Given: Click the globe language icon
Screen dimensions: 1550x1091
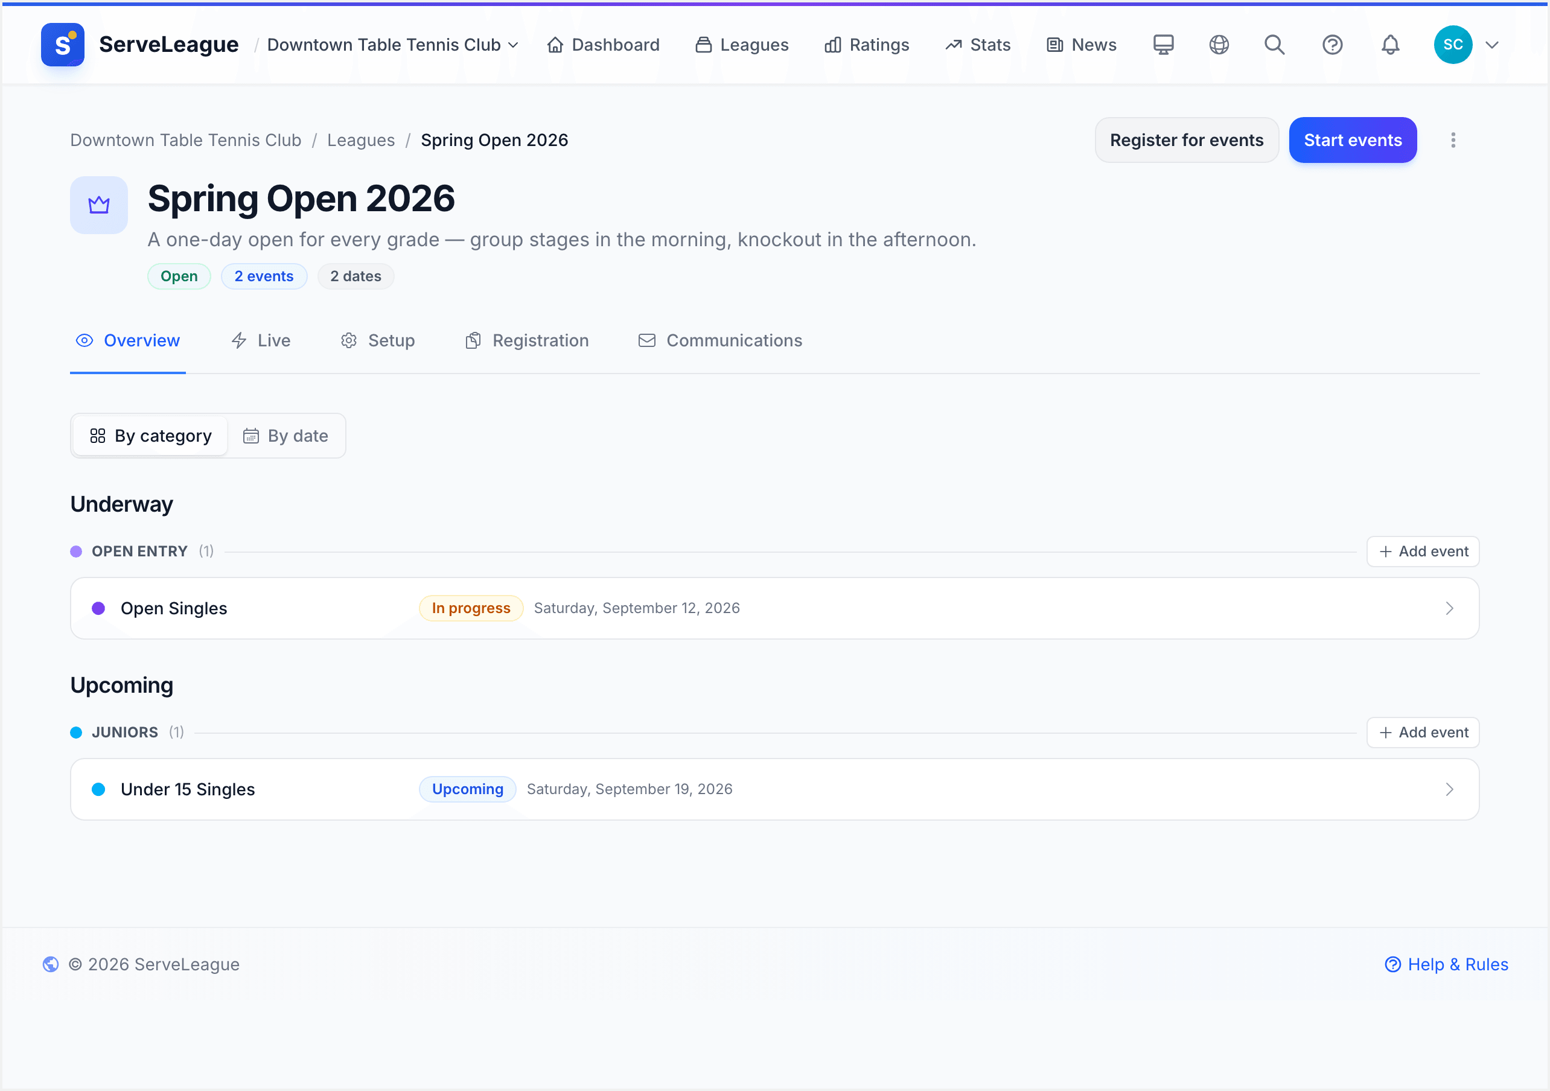Looking at the screenshot, I should (x=1219, y=45).
